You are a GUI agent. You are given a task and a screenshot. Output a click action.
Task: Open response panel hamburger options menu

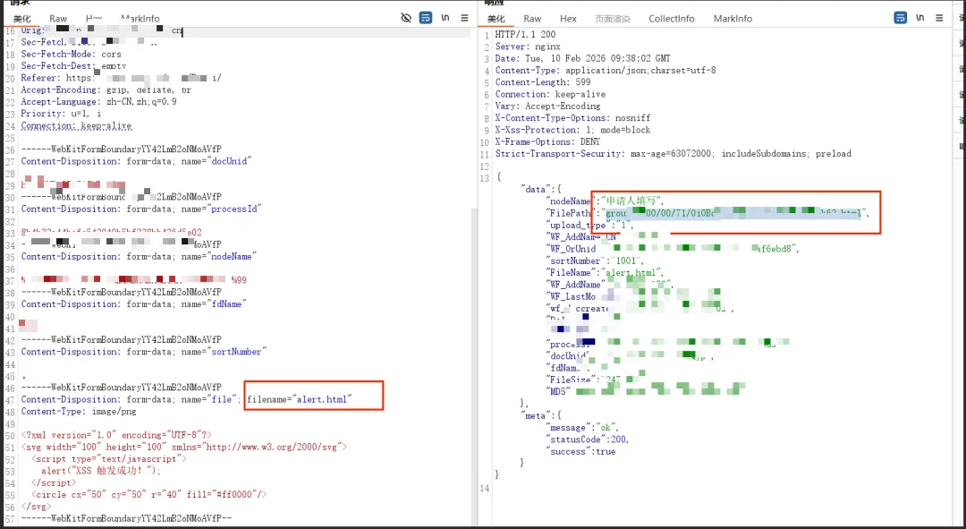[939, 18]
